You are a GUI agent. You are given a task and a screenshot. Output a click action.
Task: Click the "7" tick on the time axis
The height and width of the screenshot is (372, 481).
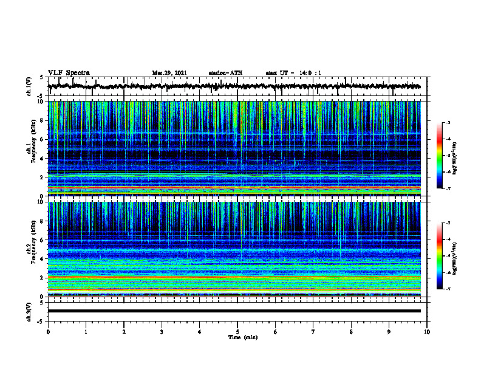click(313, 332)
